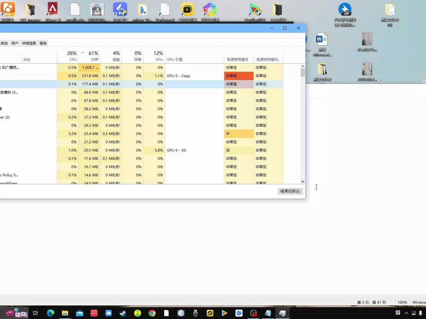Image resolution: width=426 pixels, height=319 pixels.
Task: Sort processes by the GPU 12% column
Action: click(x=154, y=56)
